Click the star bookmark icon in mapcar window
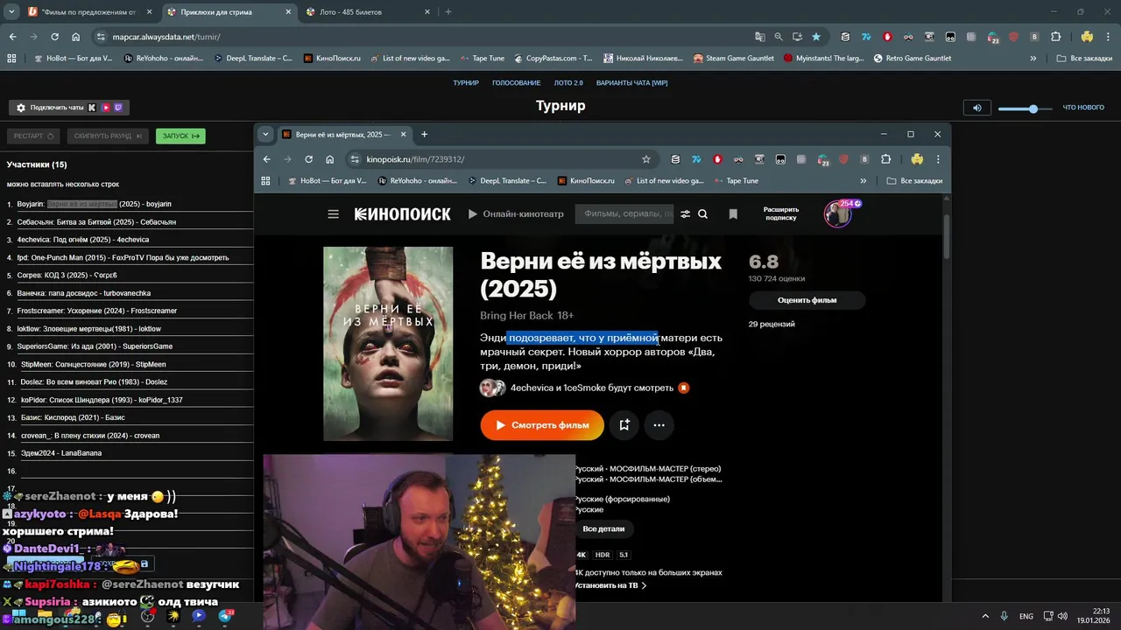The image size is (1121, 630). point(816,37)
